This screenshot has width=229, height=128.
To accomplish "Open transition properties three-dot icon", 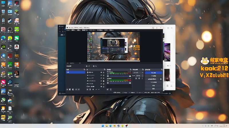I will (142, 79).
